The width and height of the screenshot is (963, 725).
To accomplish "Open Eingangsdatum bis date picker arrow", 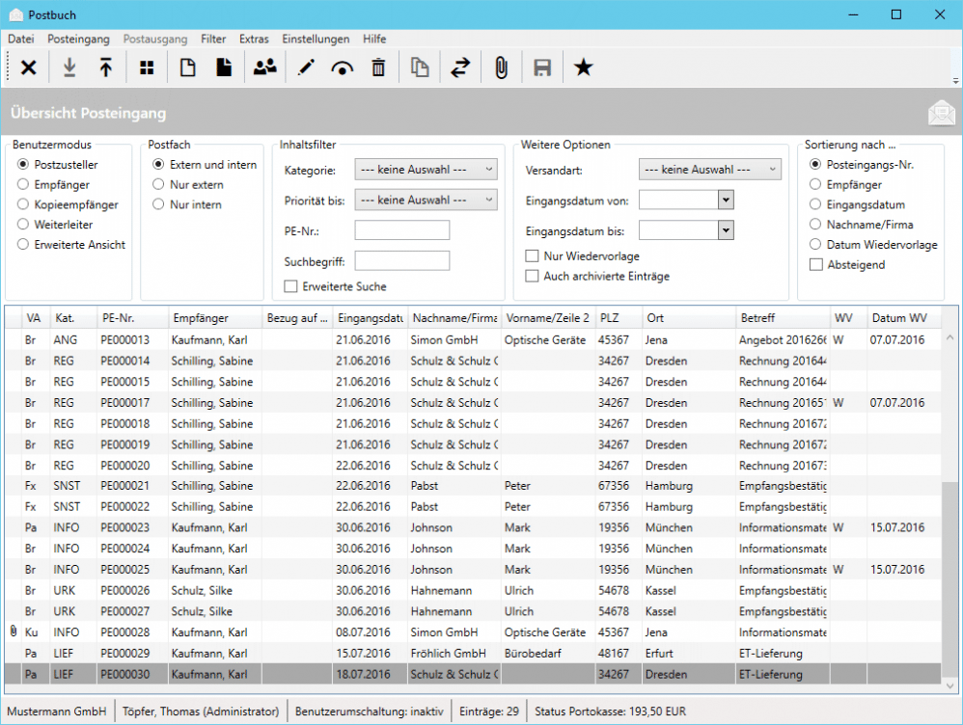I will click(726, 230).
